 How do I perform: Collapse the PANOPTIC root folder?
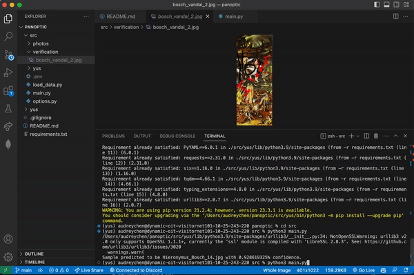(57, 27)
